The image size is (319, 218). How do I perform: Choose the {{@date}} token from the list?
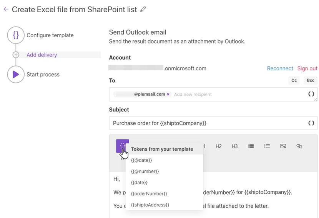coord(141,160)
